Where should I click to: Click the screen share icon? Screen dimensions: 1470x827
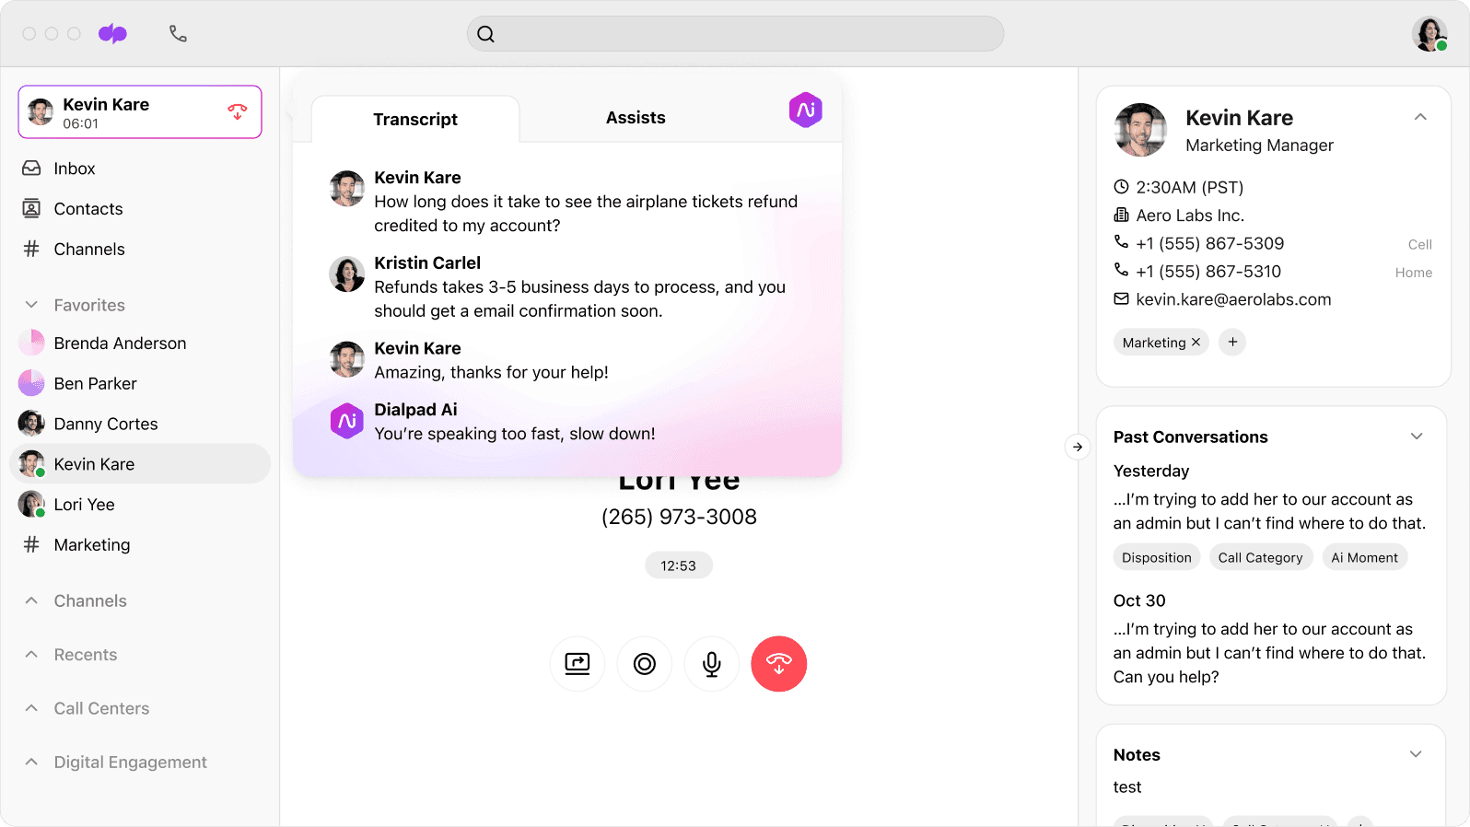click(577, 664)
